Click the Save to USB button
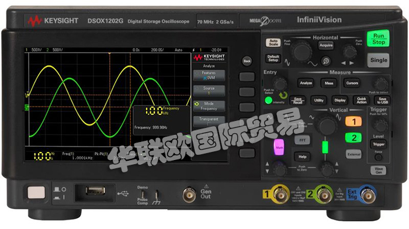Image resolution: width=409 pixels, height=229 pixels. 382,100
